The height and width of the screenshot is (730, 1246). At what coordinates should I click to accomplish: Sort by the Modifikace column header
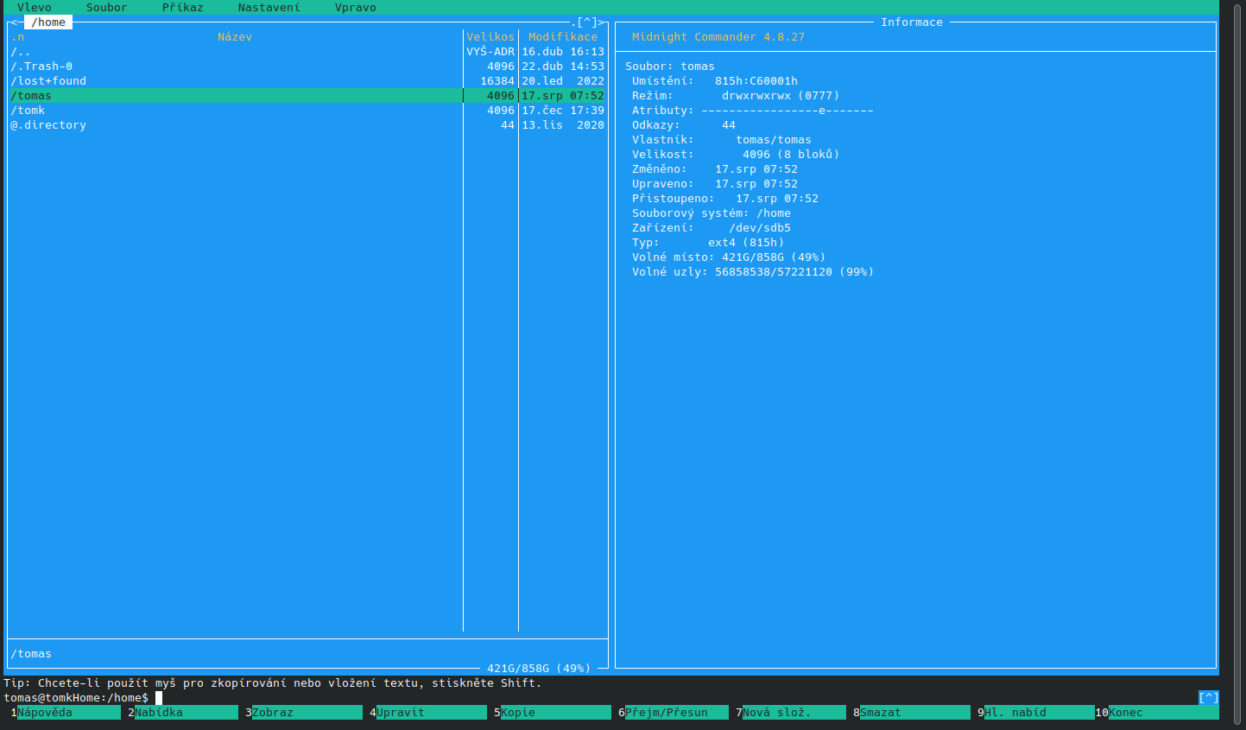(563, 37)
